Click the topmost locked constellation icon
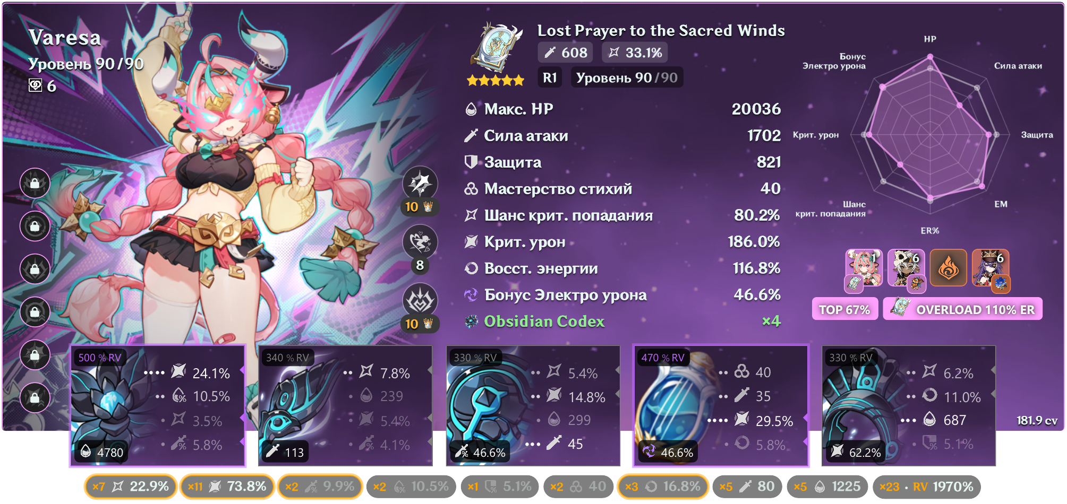The image size is (1067, 504). [35, 183]
